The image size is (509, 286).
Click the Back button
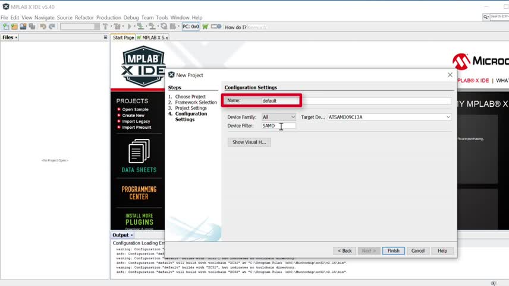coord(344,251)
